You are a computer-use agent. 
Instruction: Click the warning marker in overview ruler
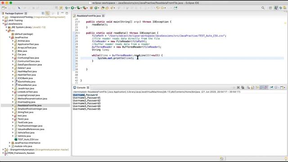[285, 23]
